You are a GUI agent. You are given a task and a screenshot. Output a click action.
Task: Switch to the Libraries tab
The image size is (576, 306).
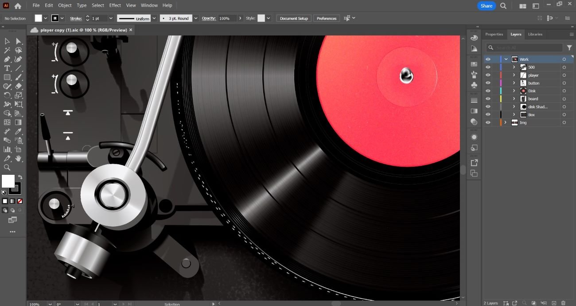(535, 34)
